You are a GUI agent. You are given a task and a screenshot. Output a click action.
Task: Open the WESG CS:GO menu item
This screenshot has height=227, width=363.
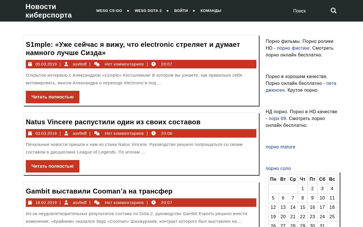(109, 11)
